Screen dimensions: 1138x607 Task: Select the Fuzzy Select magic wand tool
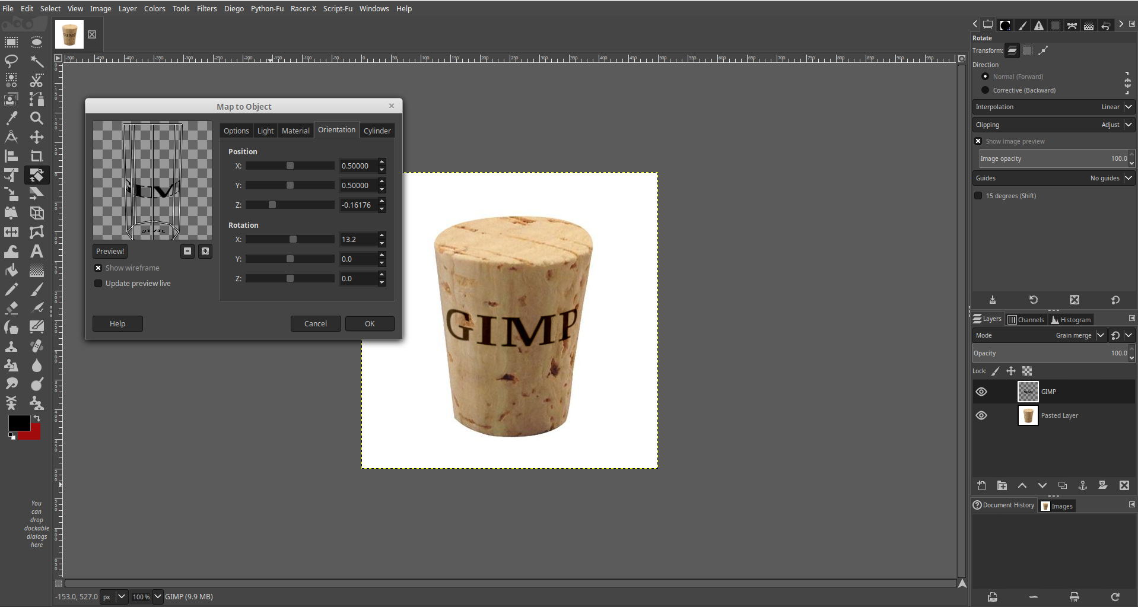(x=37, y=61)
